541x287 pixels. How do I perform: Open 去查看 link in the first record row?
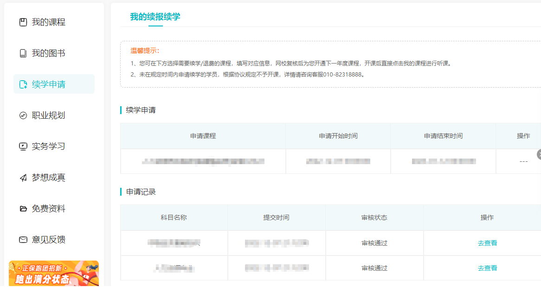point(487,242)
